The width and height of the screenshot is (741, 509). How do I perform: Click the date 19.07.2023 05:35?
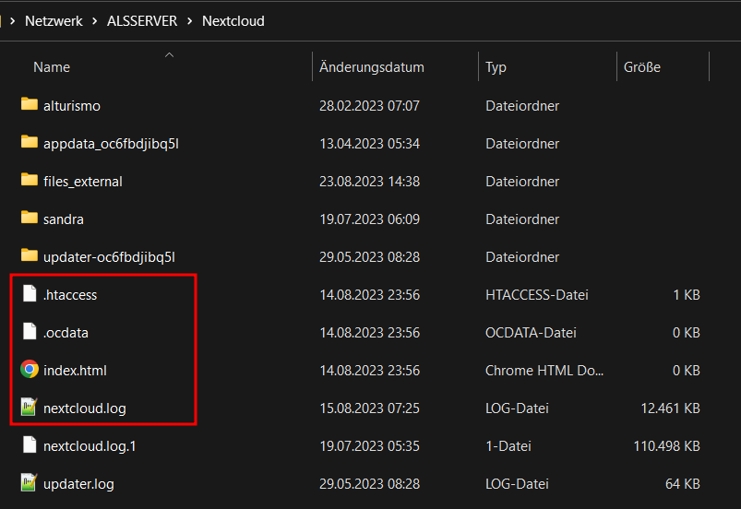pos(369,445)
